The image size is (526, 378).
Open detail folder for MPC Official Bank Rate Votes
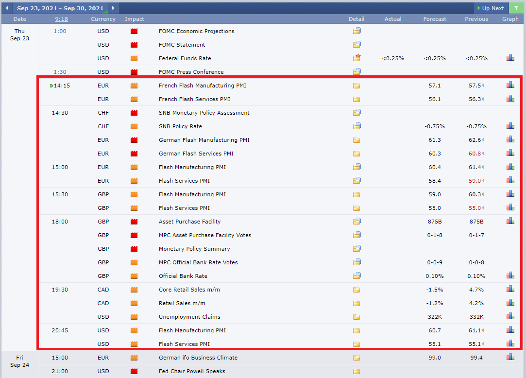click(356, 262)
